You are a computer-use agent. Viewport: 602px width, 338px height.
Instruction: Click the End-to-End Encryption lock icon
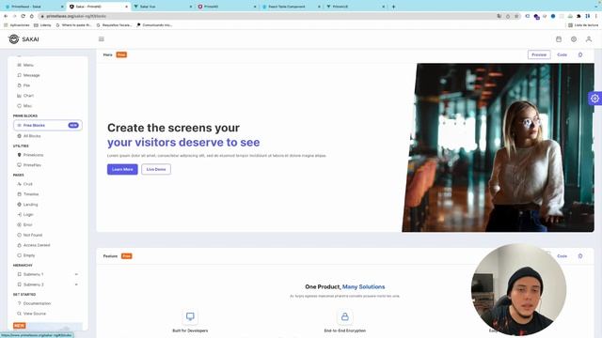click(345, 316)
